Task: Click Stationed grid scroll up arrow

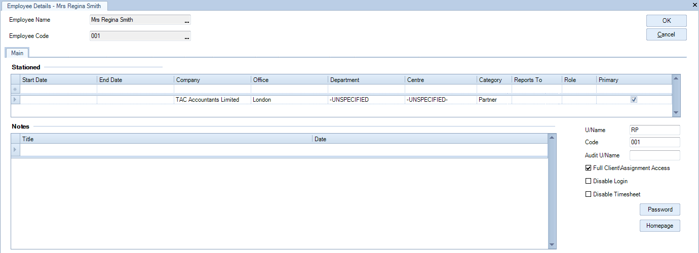Action: coord(676,78)
